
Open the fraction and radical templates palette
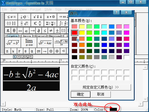(24, 23)
